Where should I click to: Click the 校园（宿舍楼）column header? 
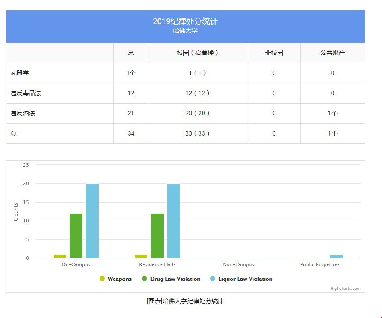(197, 53)
